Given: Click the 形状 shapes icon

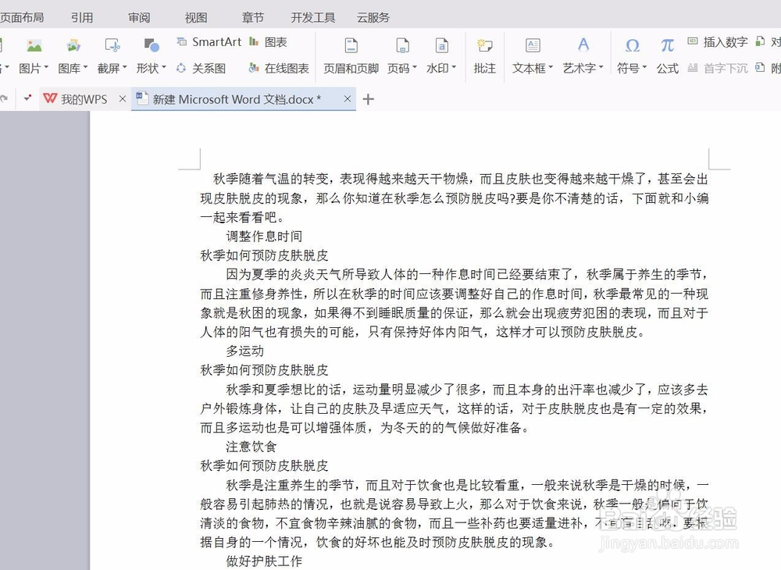Looking at the screenshot, I should tap(151, 46).
